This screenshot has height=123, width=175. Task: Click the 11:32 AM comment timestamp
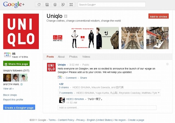(72, 103)
